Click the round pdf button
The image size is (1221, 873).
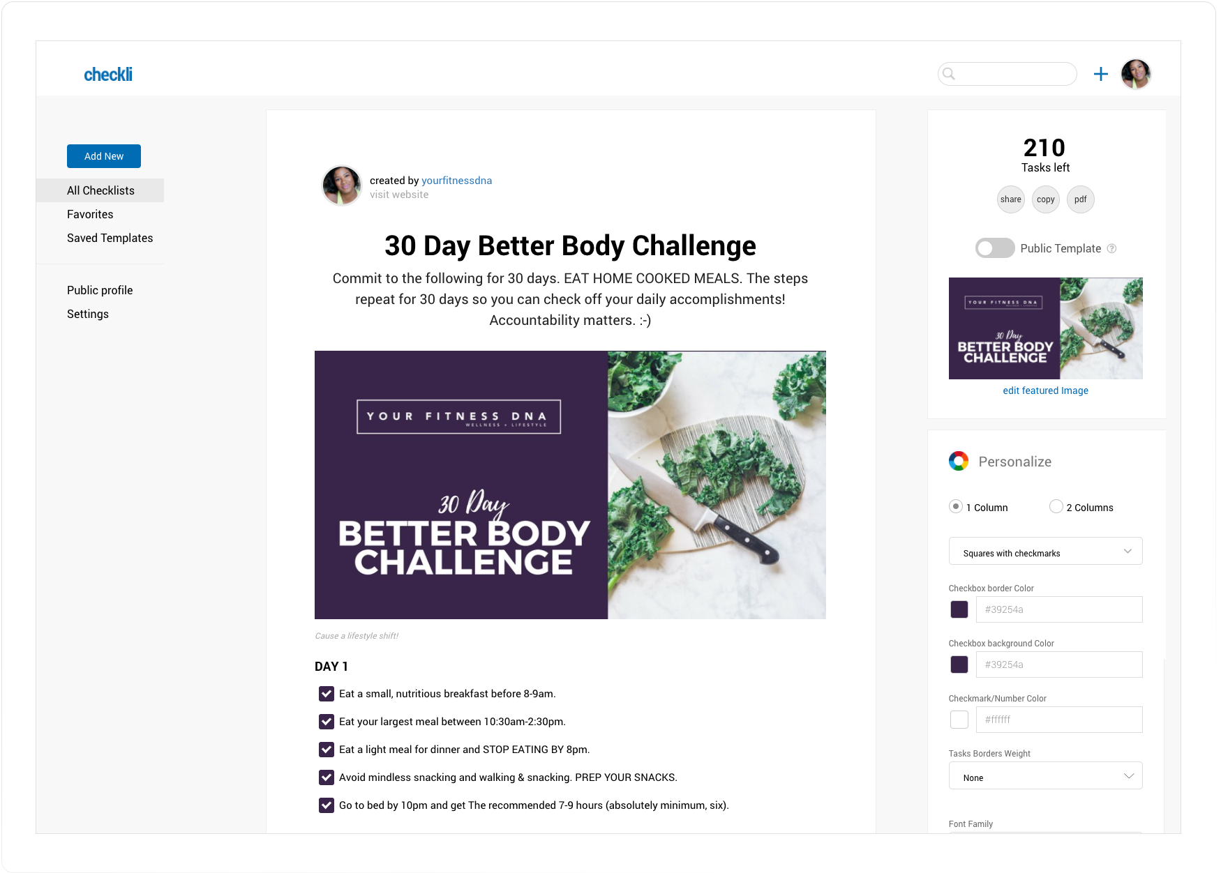[1080, 199]
